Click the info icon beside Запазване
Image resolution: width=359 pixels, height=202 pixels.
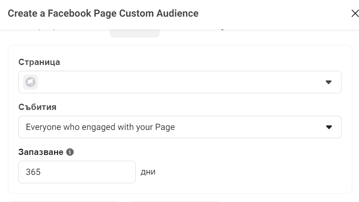pos(70,152)
